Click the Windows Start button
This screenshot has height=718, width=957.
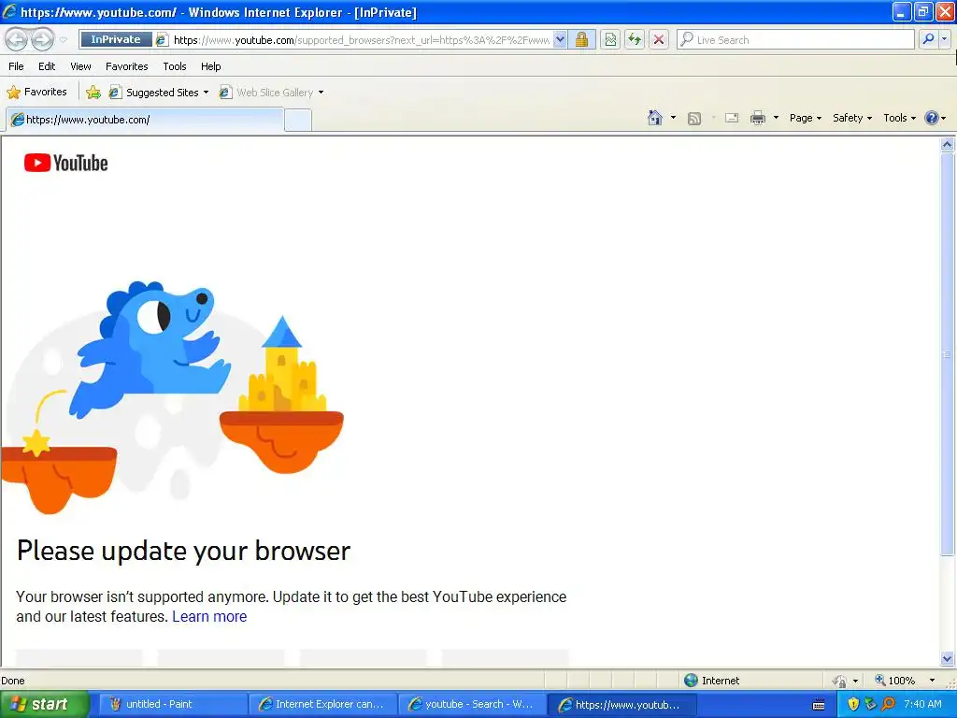click(44, 704)
